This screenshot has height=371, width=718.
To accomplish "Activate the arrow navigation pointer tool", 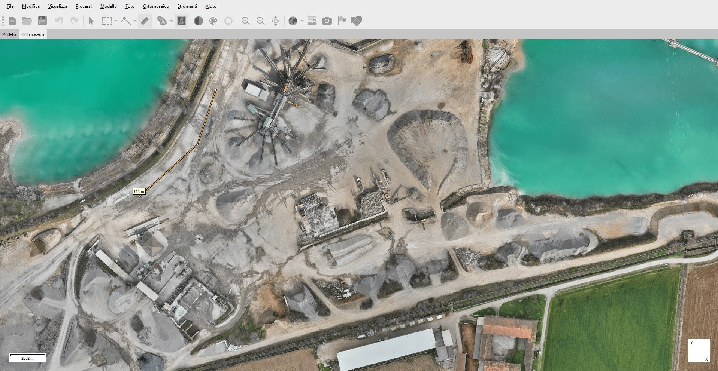I will 91,21.
